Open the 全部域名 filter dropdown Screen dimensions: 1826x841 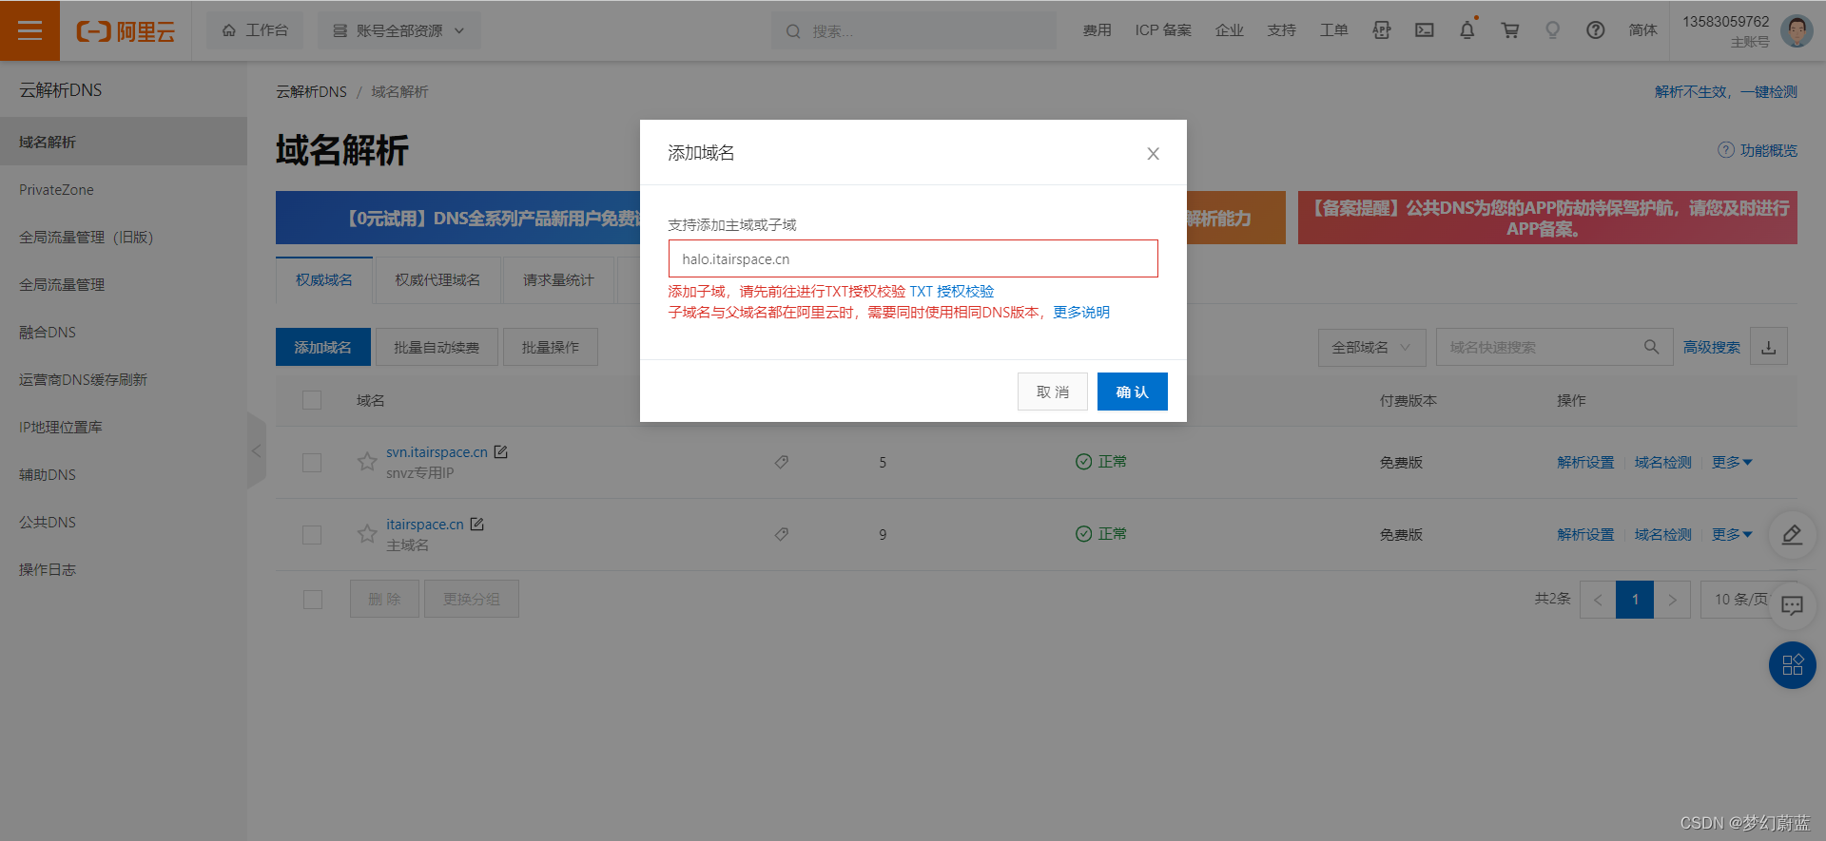(1371, 347)
